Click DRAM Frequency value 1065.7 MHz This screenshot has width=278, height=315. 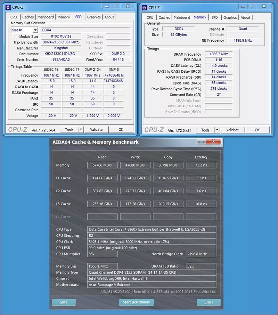[x=219, y=54]
